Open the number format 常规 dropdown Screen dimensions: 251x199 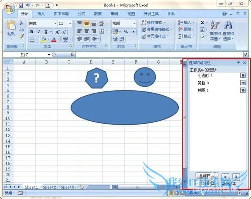134,23
